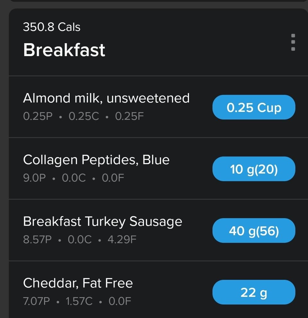Tap the 0.25P protein value for almond milk

tap(38, 116)
